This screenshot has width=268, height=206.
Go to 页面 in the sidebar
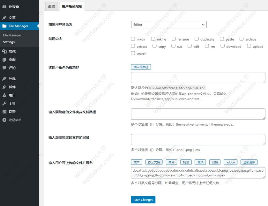click(x=19, y=60)
